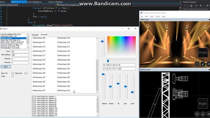
Task: Open the View menu in Capture Atlas
Action: (x=152, y=16)
